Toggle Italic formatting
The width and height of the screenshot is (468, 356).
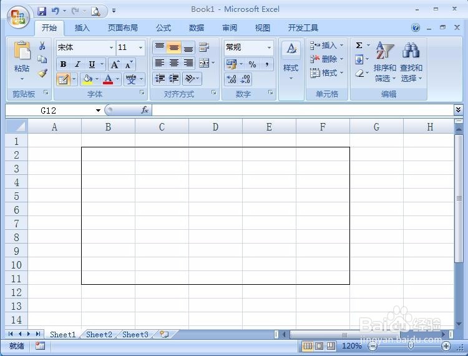pos(77,64)
